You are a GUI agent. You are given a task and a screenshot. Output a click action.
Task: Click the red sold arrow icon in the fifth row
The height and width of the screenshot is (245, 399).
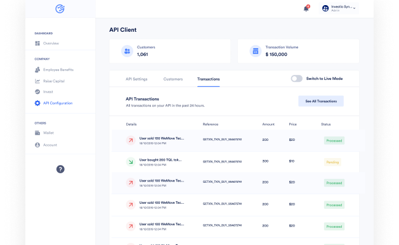point(131,226)
